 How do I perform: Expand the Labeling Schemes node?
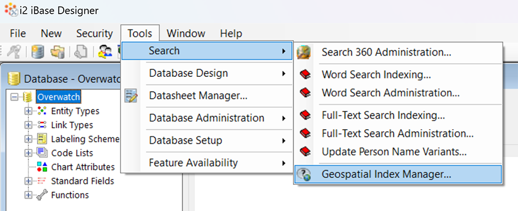tap(28, 139)
